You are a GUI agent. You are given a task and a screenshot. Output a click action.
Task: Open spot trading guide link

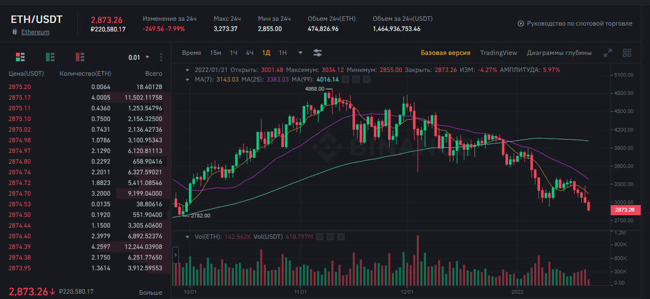(575, 23)
